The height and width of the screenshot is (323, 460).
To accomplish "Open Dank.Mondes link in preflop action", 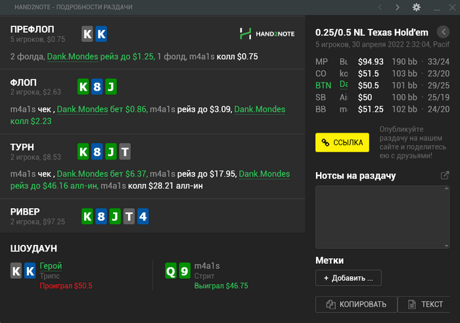I will click(72, 56).
